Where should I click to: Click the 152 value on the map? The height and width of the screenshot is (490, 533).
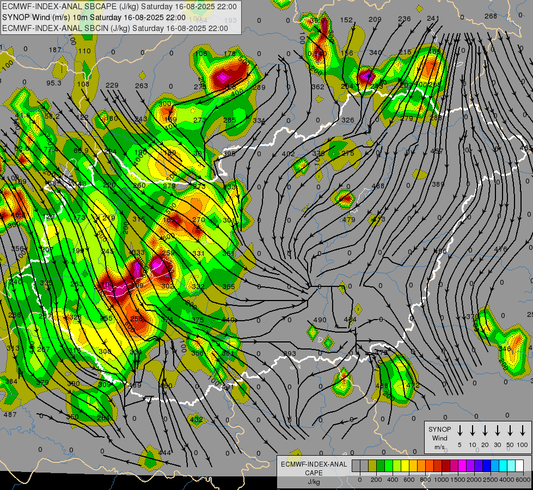[346, 20]
